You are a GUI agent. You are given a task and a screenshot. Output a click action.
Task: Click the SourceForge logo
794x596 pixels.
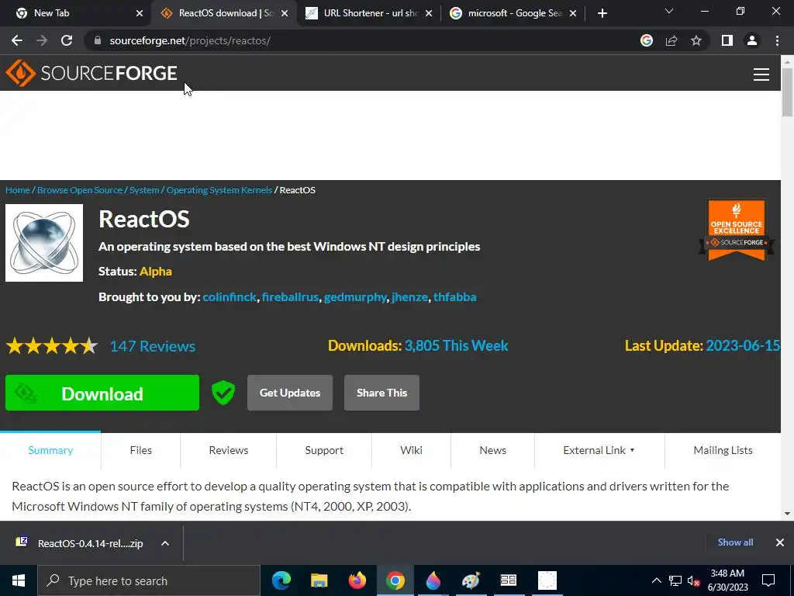click(x=91, y=73)
